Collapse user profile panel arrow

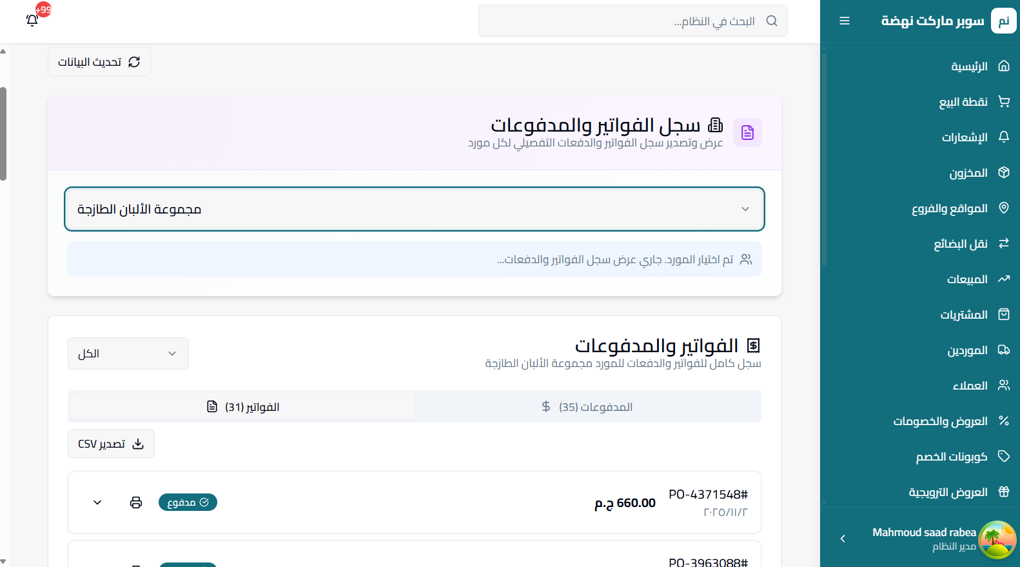[x=843, y=539]
